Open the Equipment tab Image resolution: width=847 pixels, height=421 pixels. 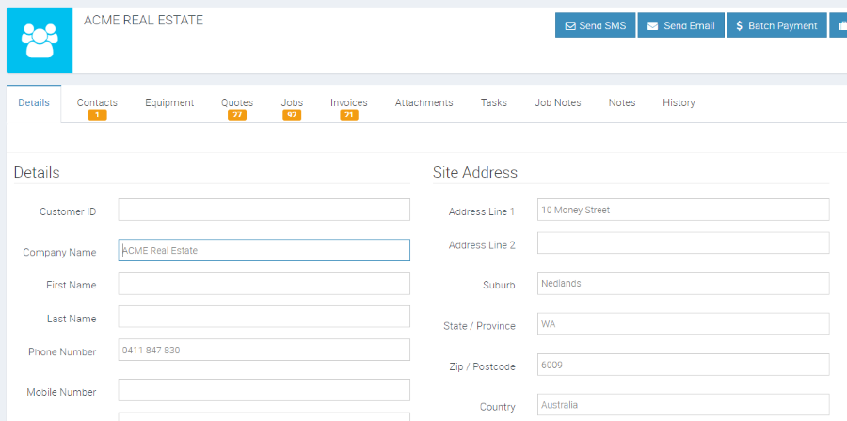point(169,103)
